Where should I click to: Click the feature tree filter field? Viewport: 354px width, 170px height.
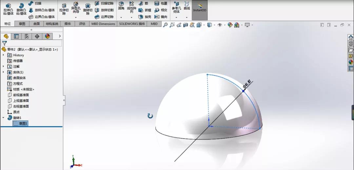click(31, 43)
